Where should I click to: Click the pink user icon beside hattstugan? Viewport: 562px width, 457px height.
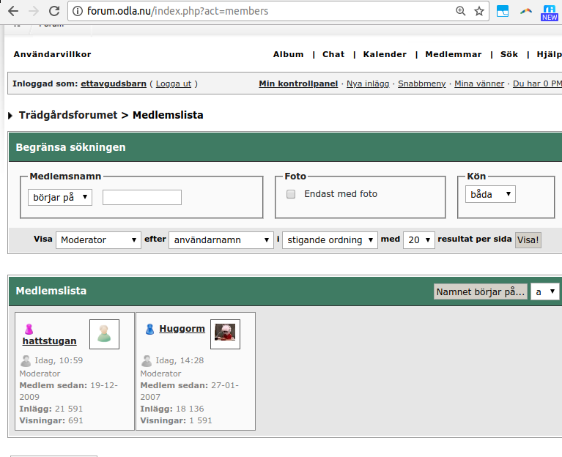point(29,329)
